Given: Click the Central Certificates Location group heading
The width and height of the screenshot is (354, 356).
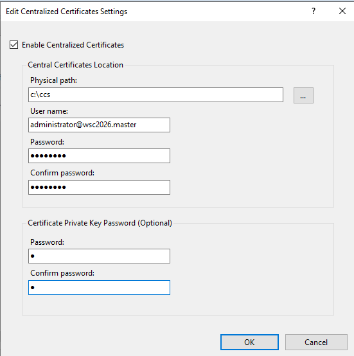Looking at the screenshot, I should pos(75,65).
